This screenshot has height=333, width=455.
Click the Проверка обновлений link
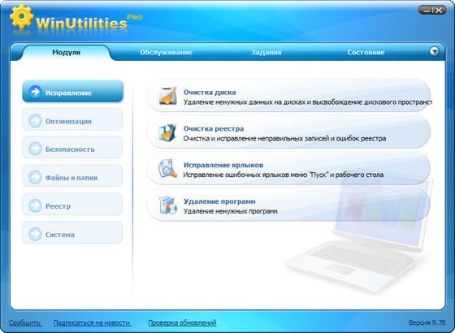tap(182, 322)
